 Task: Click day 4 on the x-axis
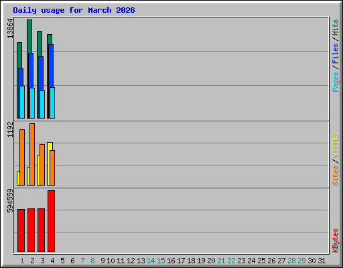coord(52,261)
